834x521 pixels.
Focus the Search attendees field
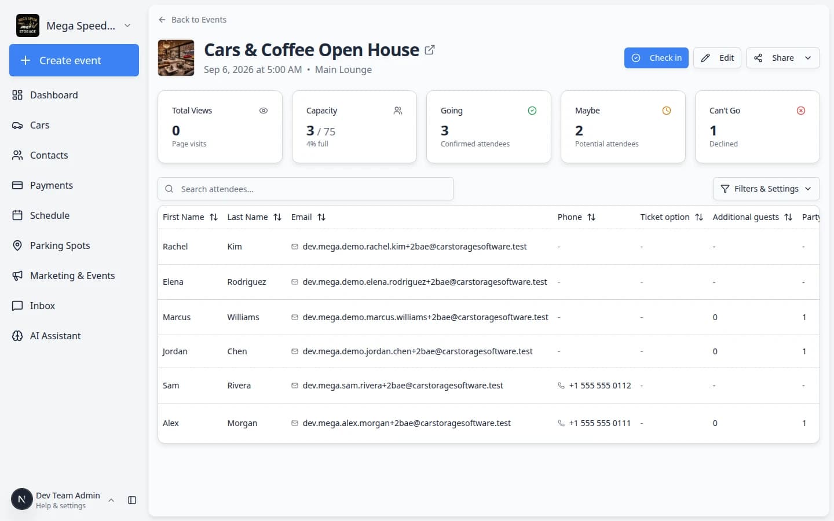pos(306,189)
